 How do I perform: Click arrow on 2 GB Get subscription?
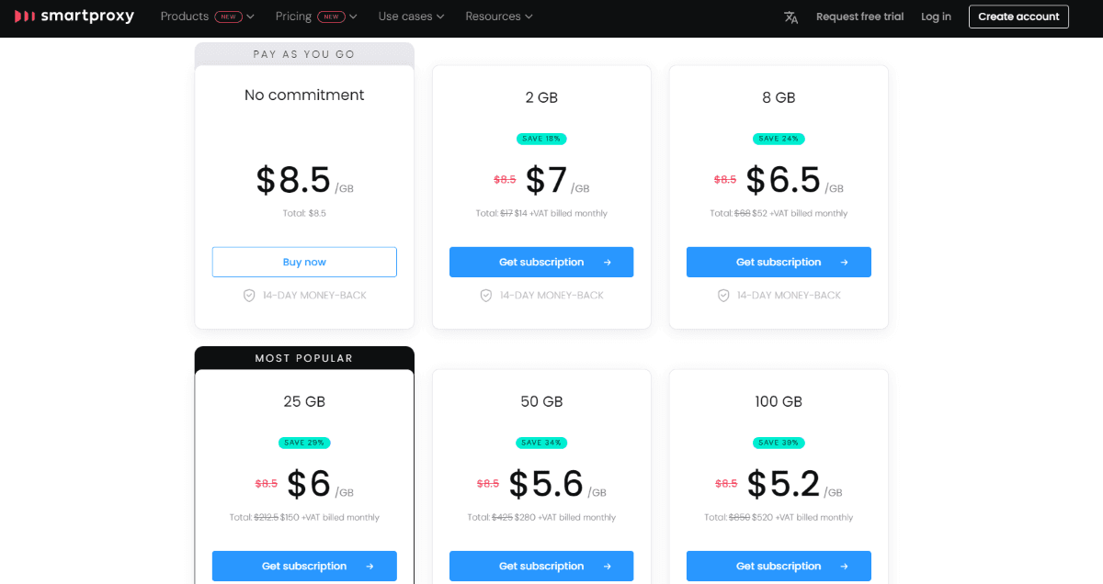pyautogui.click(x=608, y=263)
